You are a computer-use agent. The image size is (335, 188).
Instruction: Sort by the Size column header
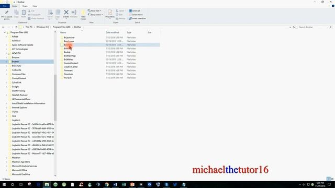pos(149,32)
